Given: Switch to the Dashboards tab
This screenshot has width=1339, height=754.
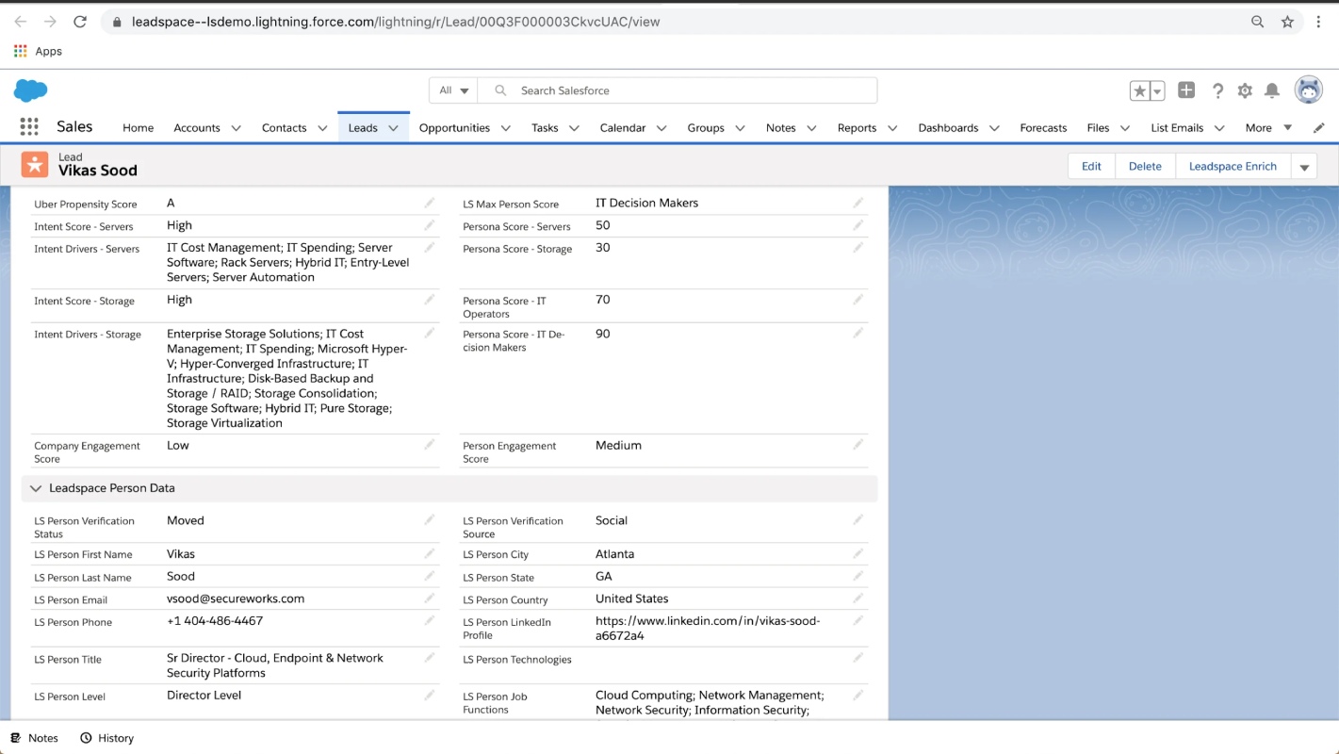Looking at the screenshot, I should [948, 128].
